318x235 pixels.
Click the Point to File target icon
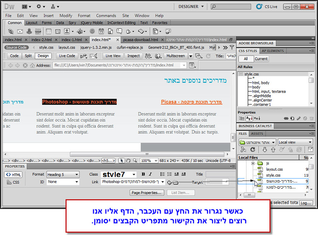[x=169, y=183]
